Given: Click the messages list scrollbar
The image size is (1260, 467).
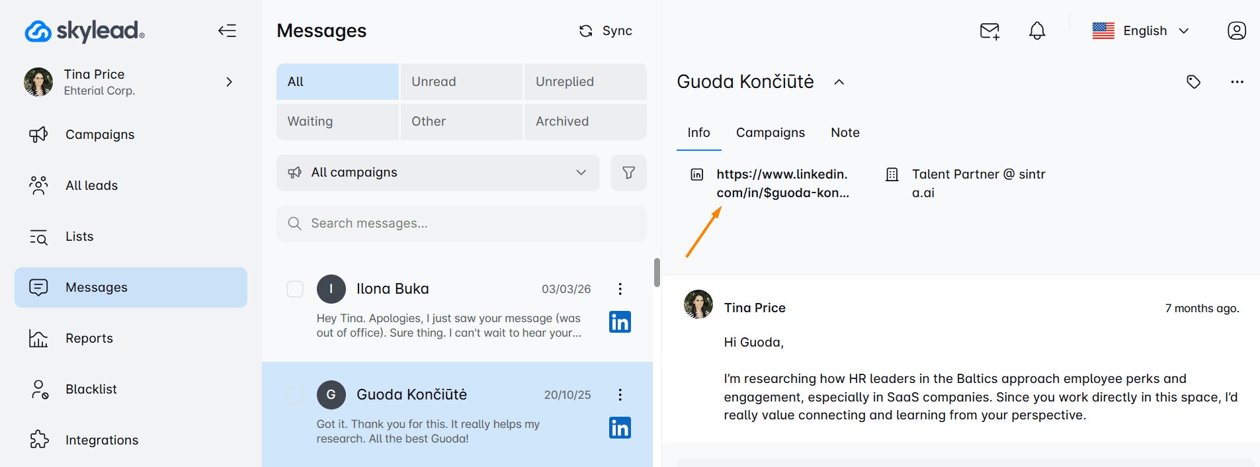Looking at the screenshot, I should click(x=657, y=273).
